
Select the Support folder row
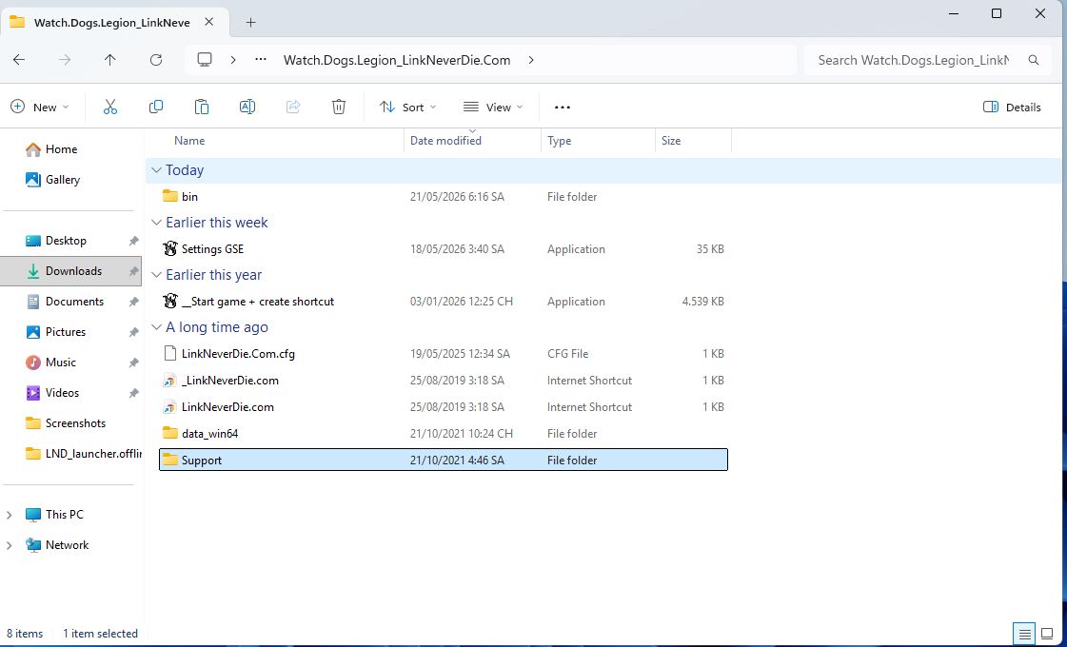(x=444, y=460)
